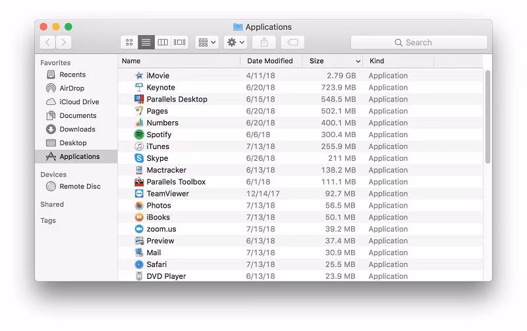Click the Devices sidebar heading
Image resolution: width=527 pixels, height=331 pixels.
tap(53, 175)
